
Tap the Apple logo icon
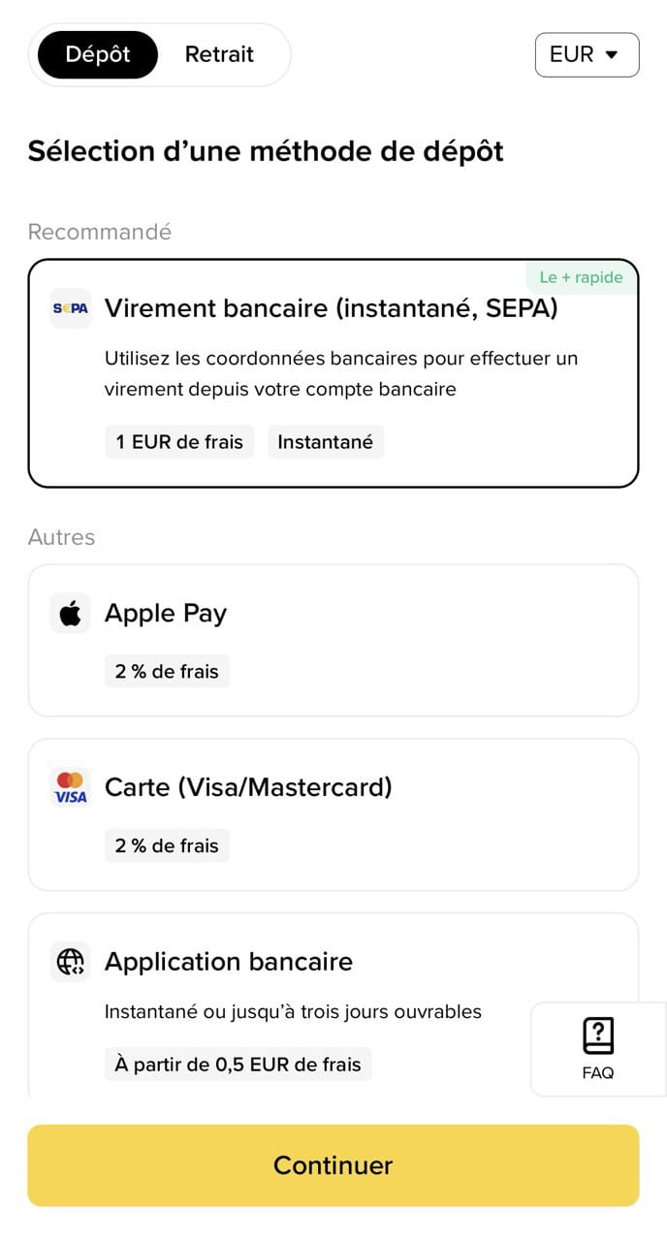click(70, 613)
